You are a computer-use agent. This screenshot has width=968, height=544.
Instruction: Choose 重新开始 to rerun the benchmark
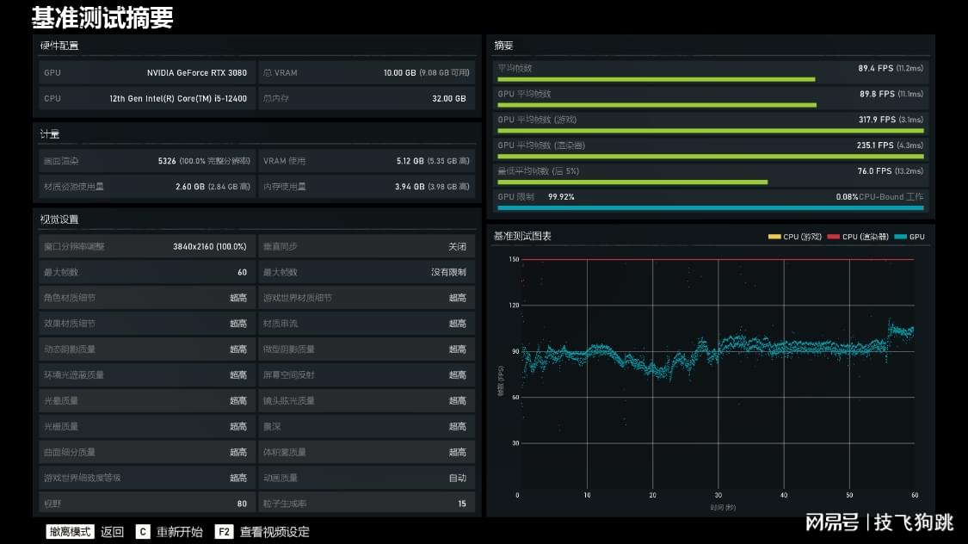(x=180, y=532)
